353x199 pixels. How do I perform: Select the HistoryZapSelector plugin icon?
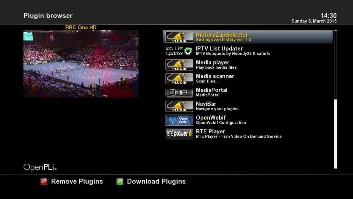(179, 37)
